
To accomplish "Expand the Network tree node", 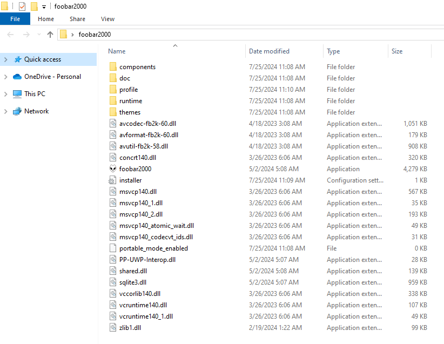I will 6,111.
